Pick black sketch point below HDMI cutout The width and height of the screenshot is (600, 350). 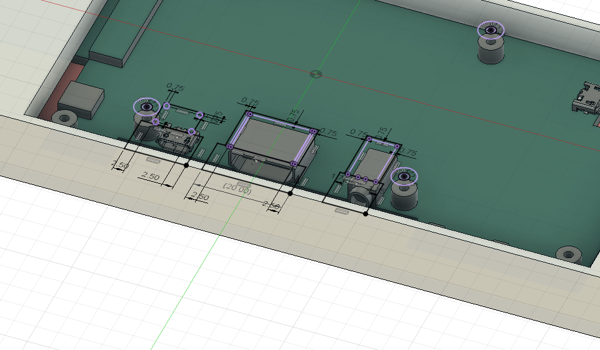pos(290,193)
